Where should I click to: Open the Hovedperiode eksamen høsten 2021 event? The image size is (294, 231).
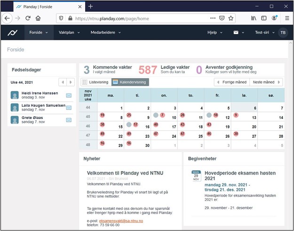240,175
